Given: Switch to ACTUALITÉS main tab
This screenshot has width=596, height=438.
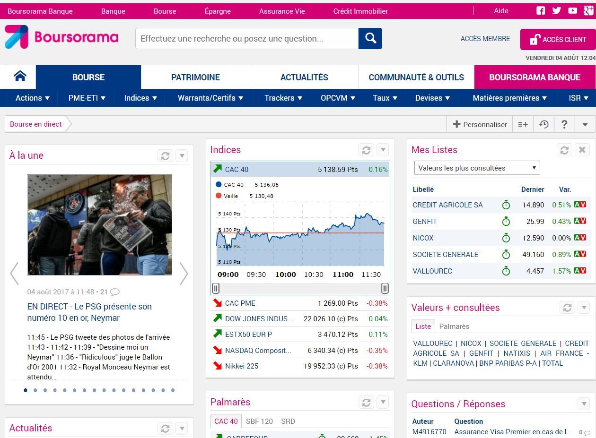Looking at the screenshot, I should (304, 77).
